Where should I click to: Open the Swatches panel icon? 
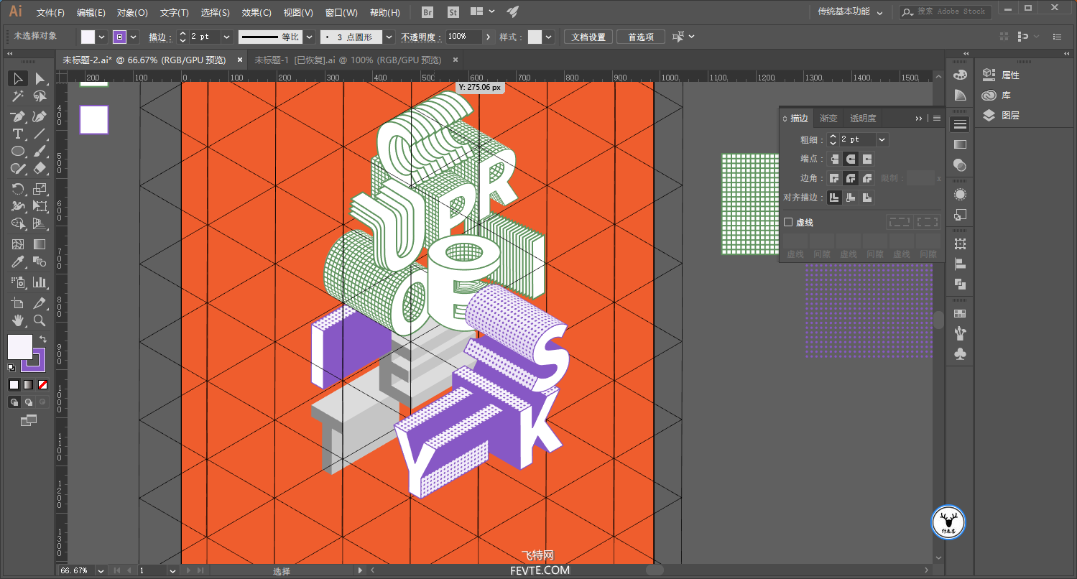click(x=960, y=313)
